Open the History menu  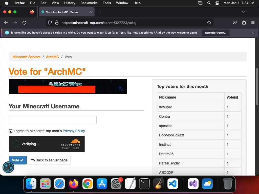[x=70, y=3]
